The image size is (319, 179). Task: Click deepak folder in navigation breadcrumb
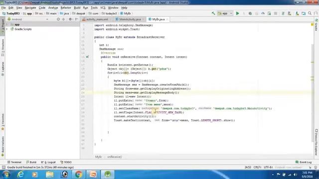click(79, 13)
